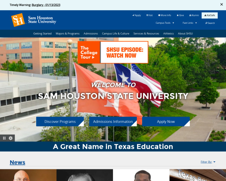Close the Timely Warning banner
This screenshot has width=226, height=181.
(221, 5)
